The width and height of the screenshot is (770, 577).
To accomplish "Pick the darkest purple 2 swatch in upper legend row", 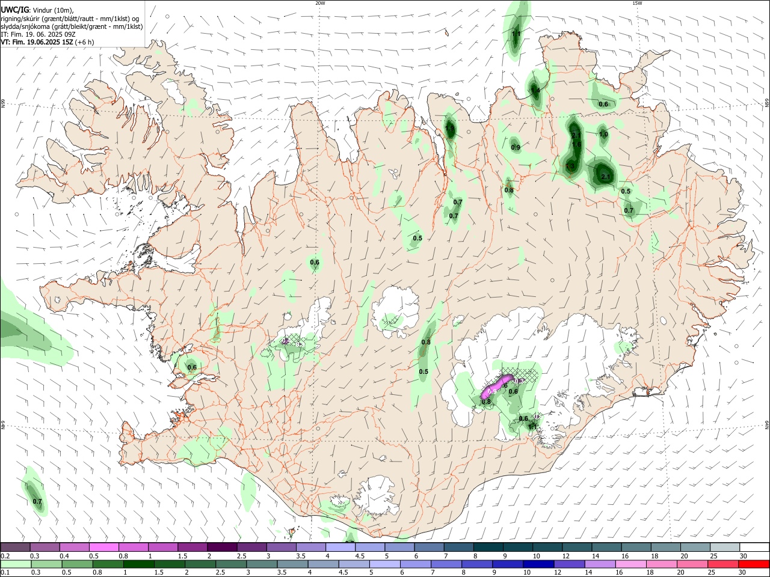I will 222,548.
